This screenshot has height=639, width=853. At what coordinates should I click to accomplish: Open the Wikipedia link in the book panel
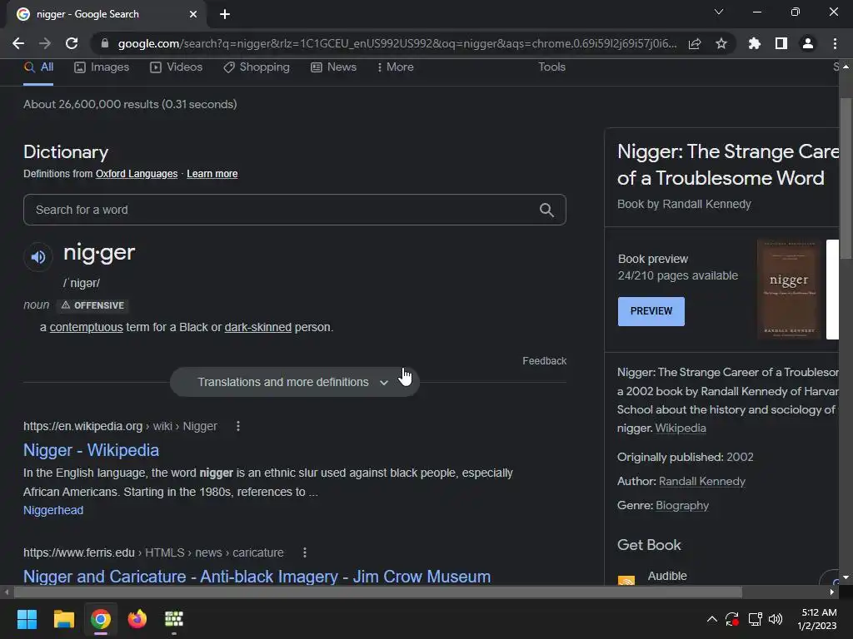tap(680, 428)
